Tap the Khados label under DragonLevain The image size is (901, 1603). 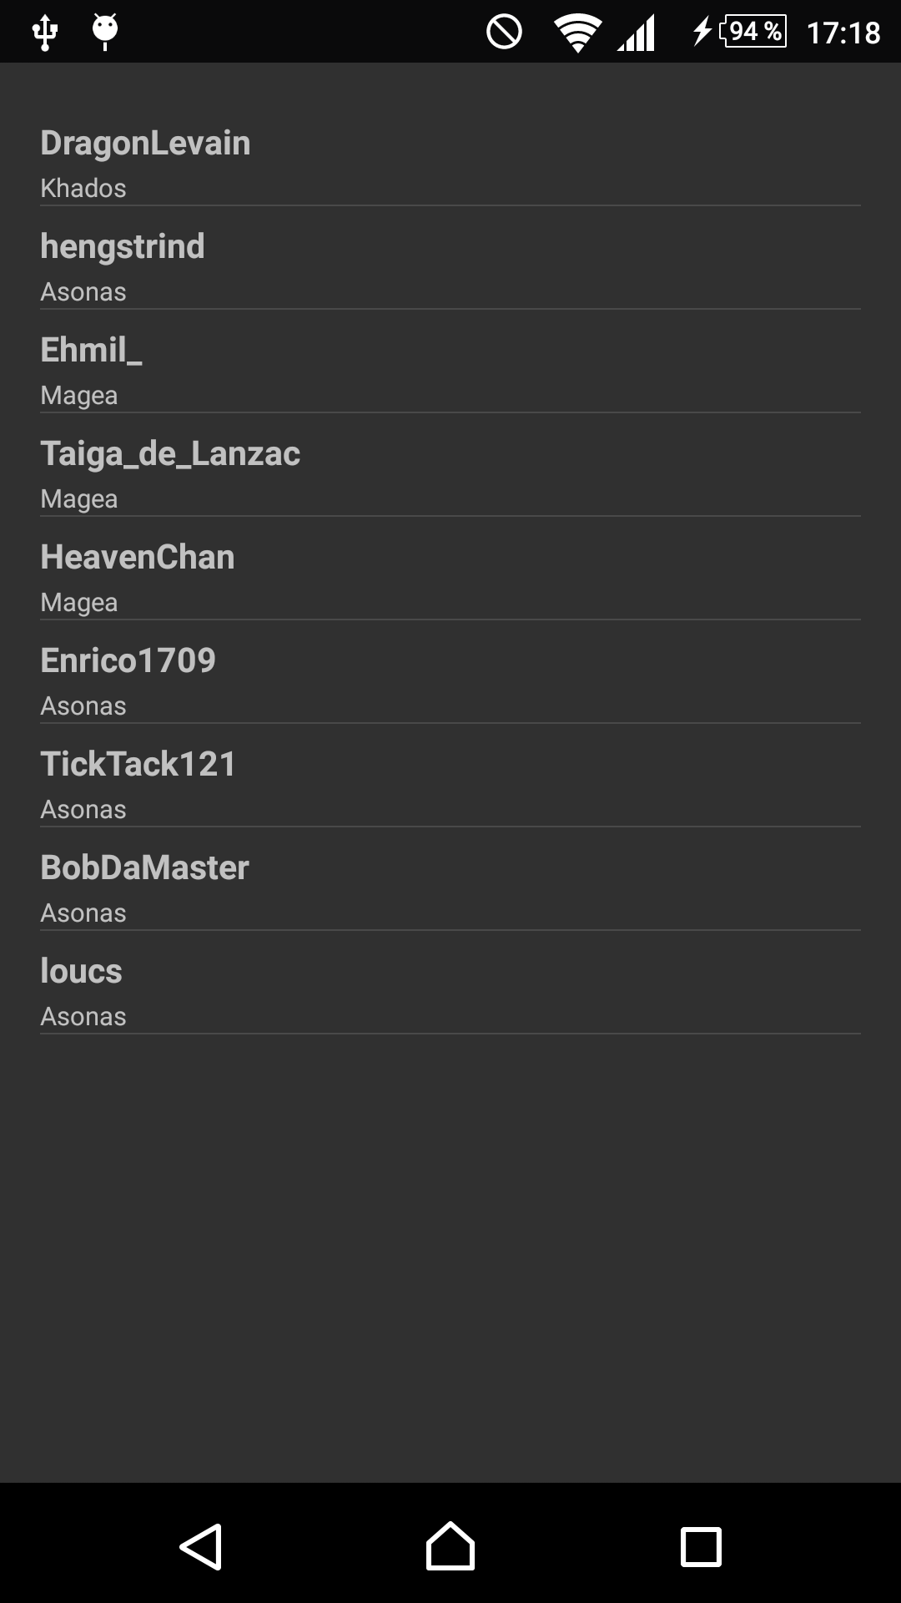point(83,189)
